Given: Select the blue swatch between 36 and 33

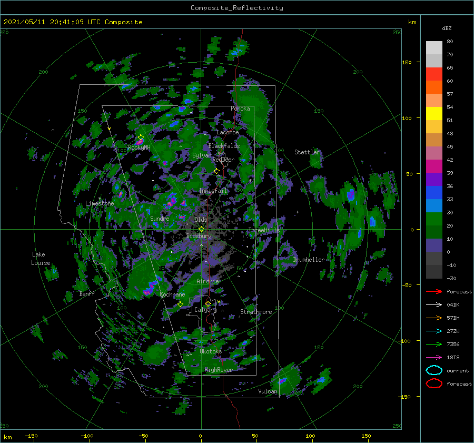Looking at the screenshot, I should 434,192.
